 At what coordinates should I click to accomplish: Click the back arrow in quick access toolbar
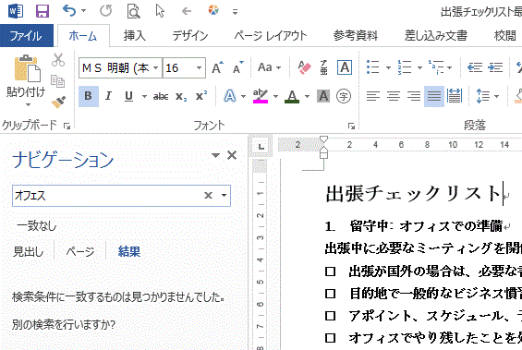click(x=187, y=11)
